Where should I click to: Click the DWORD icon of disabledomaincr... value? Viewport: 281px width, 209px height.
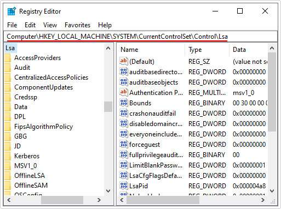coord(124,123)
